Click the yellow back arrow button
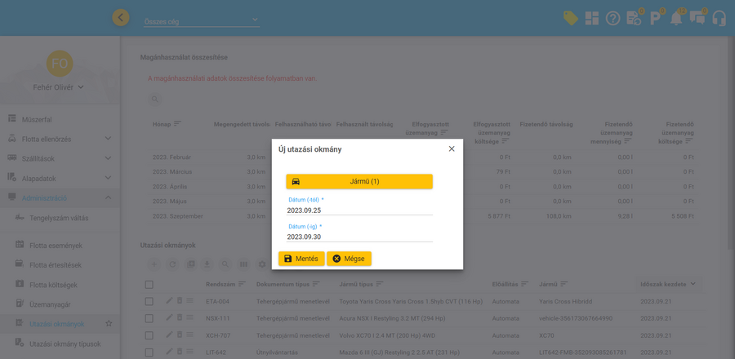The height and width of the screenshot is (359, 735). [x=121, y=17]
